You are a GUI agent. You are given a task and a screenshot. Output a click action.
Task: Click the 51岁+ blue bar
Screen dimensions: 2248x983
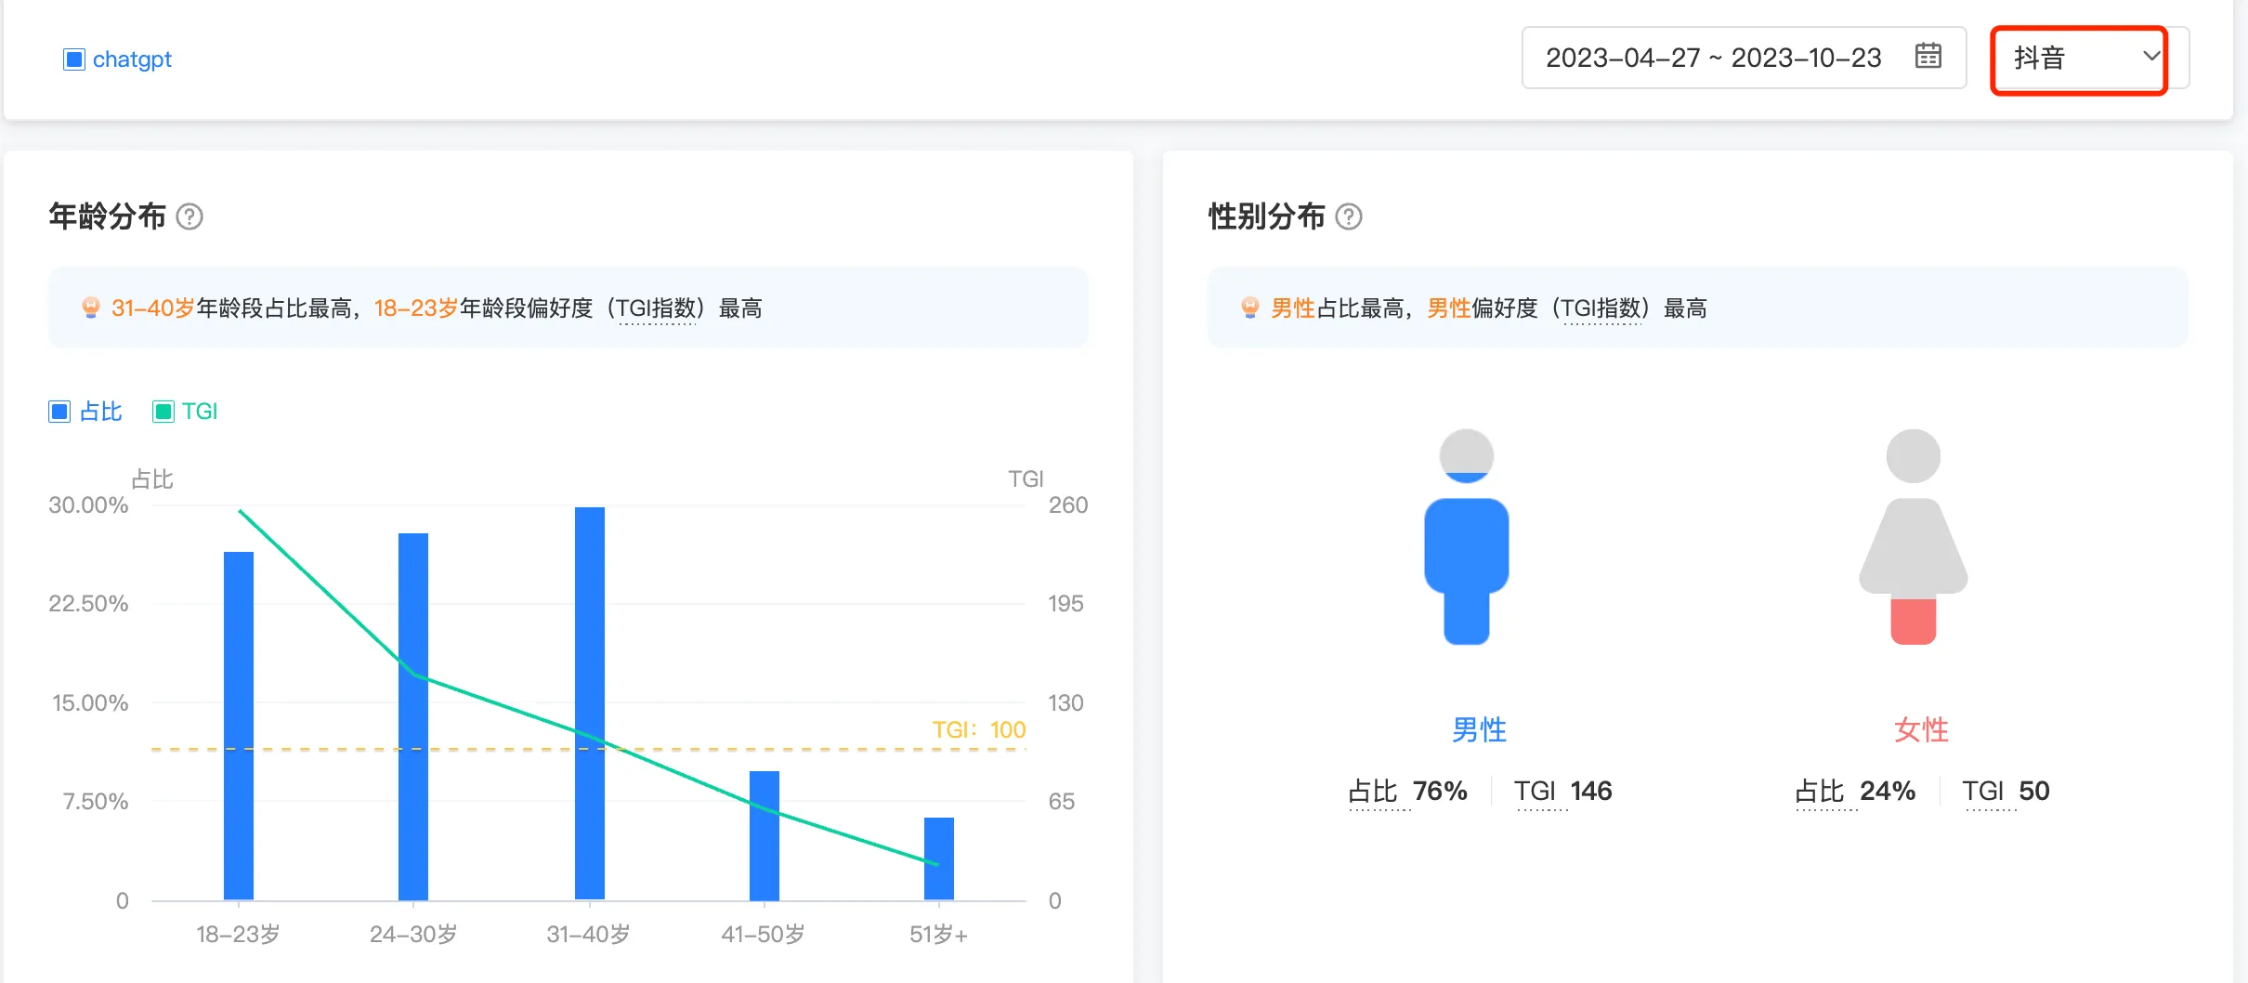coord(938,858)
